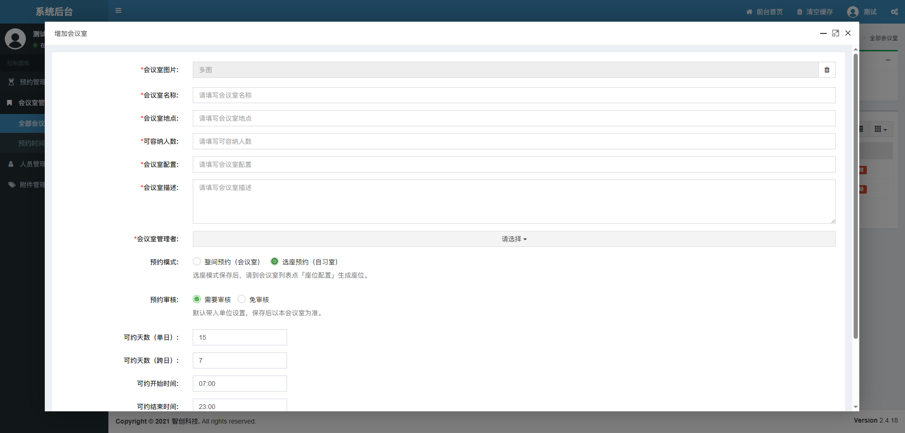Click the user avatar icon in top bar
905x433 pixels.
(x=853, y=12)
